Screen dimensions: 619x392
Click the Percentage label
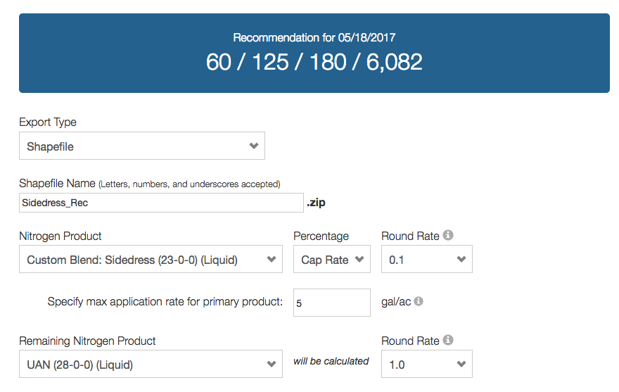(321, 236)
